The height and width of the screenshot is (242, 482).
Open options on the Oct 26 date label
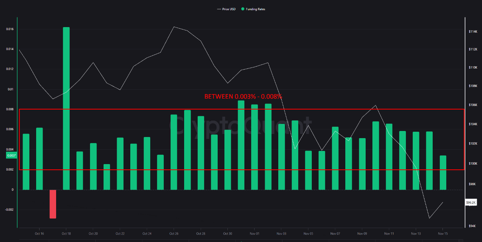tap(174, 233)
